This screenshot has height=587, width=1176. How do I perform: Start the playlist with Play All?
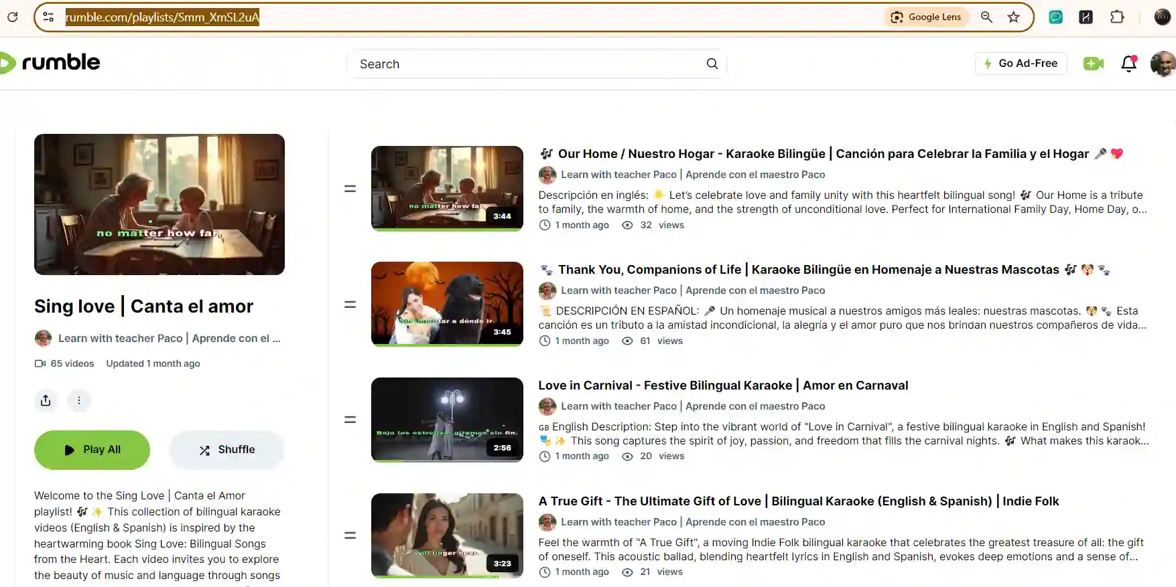click(x=92, y=450)
